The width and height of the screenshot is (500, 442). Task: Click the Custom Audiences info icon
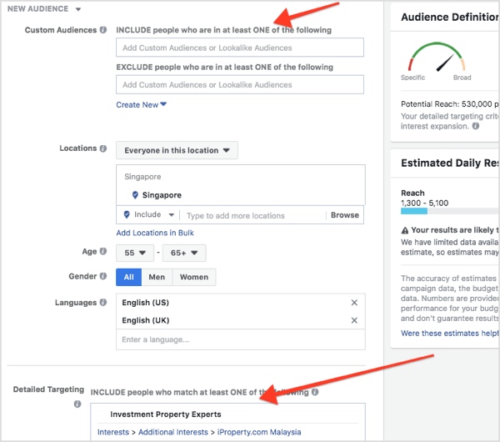(103, 30)
